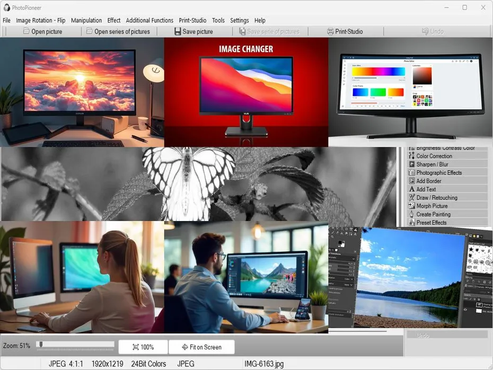Expand the Additional Functions menu
The image size is (493, 370).
pos(149,21)
